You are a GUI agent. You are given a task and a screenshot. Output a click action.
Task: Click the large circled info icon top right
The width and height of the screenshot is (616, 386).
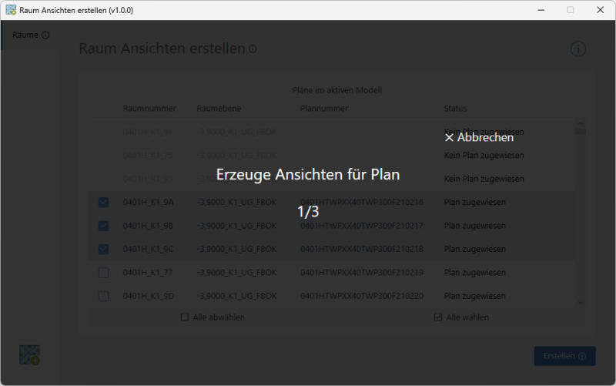pyautogui.click(x=578, y=49)
